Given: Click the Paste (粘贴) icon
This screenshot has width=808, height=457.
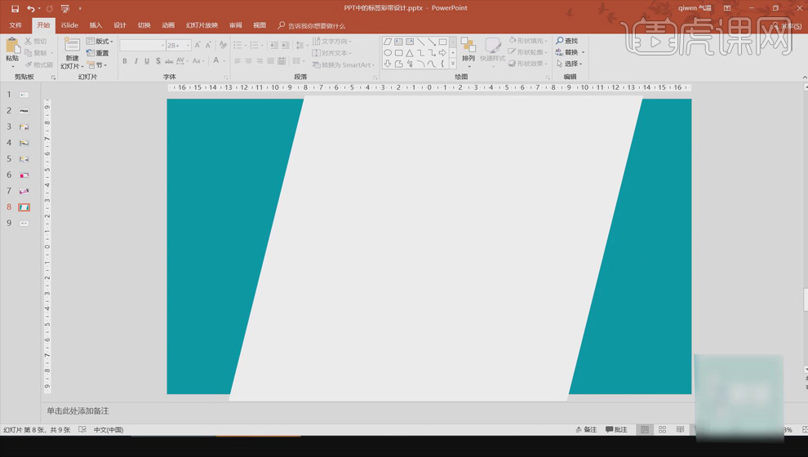Looking at the screenshot, I should 12,47.
